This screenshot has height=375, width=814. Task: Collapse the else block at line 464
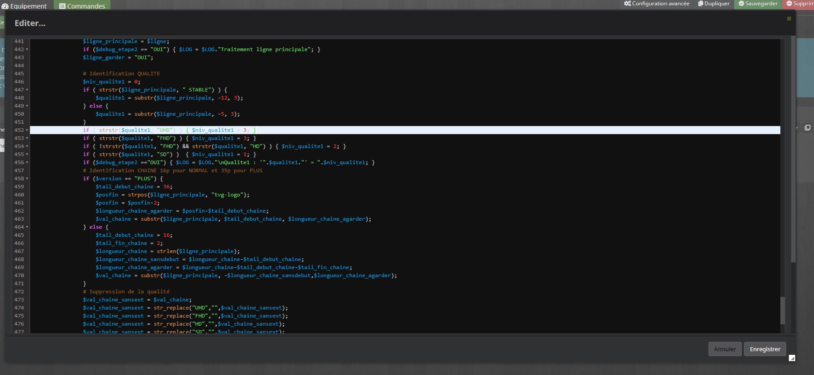[27, 227]
